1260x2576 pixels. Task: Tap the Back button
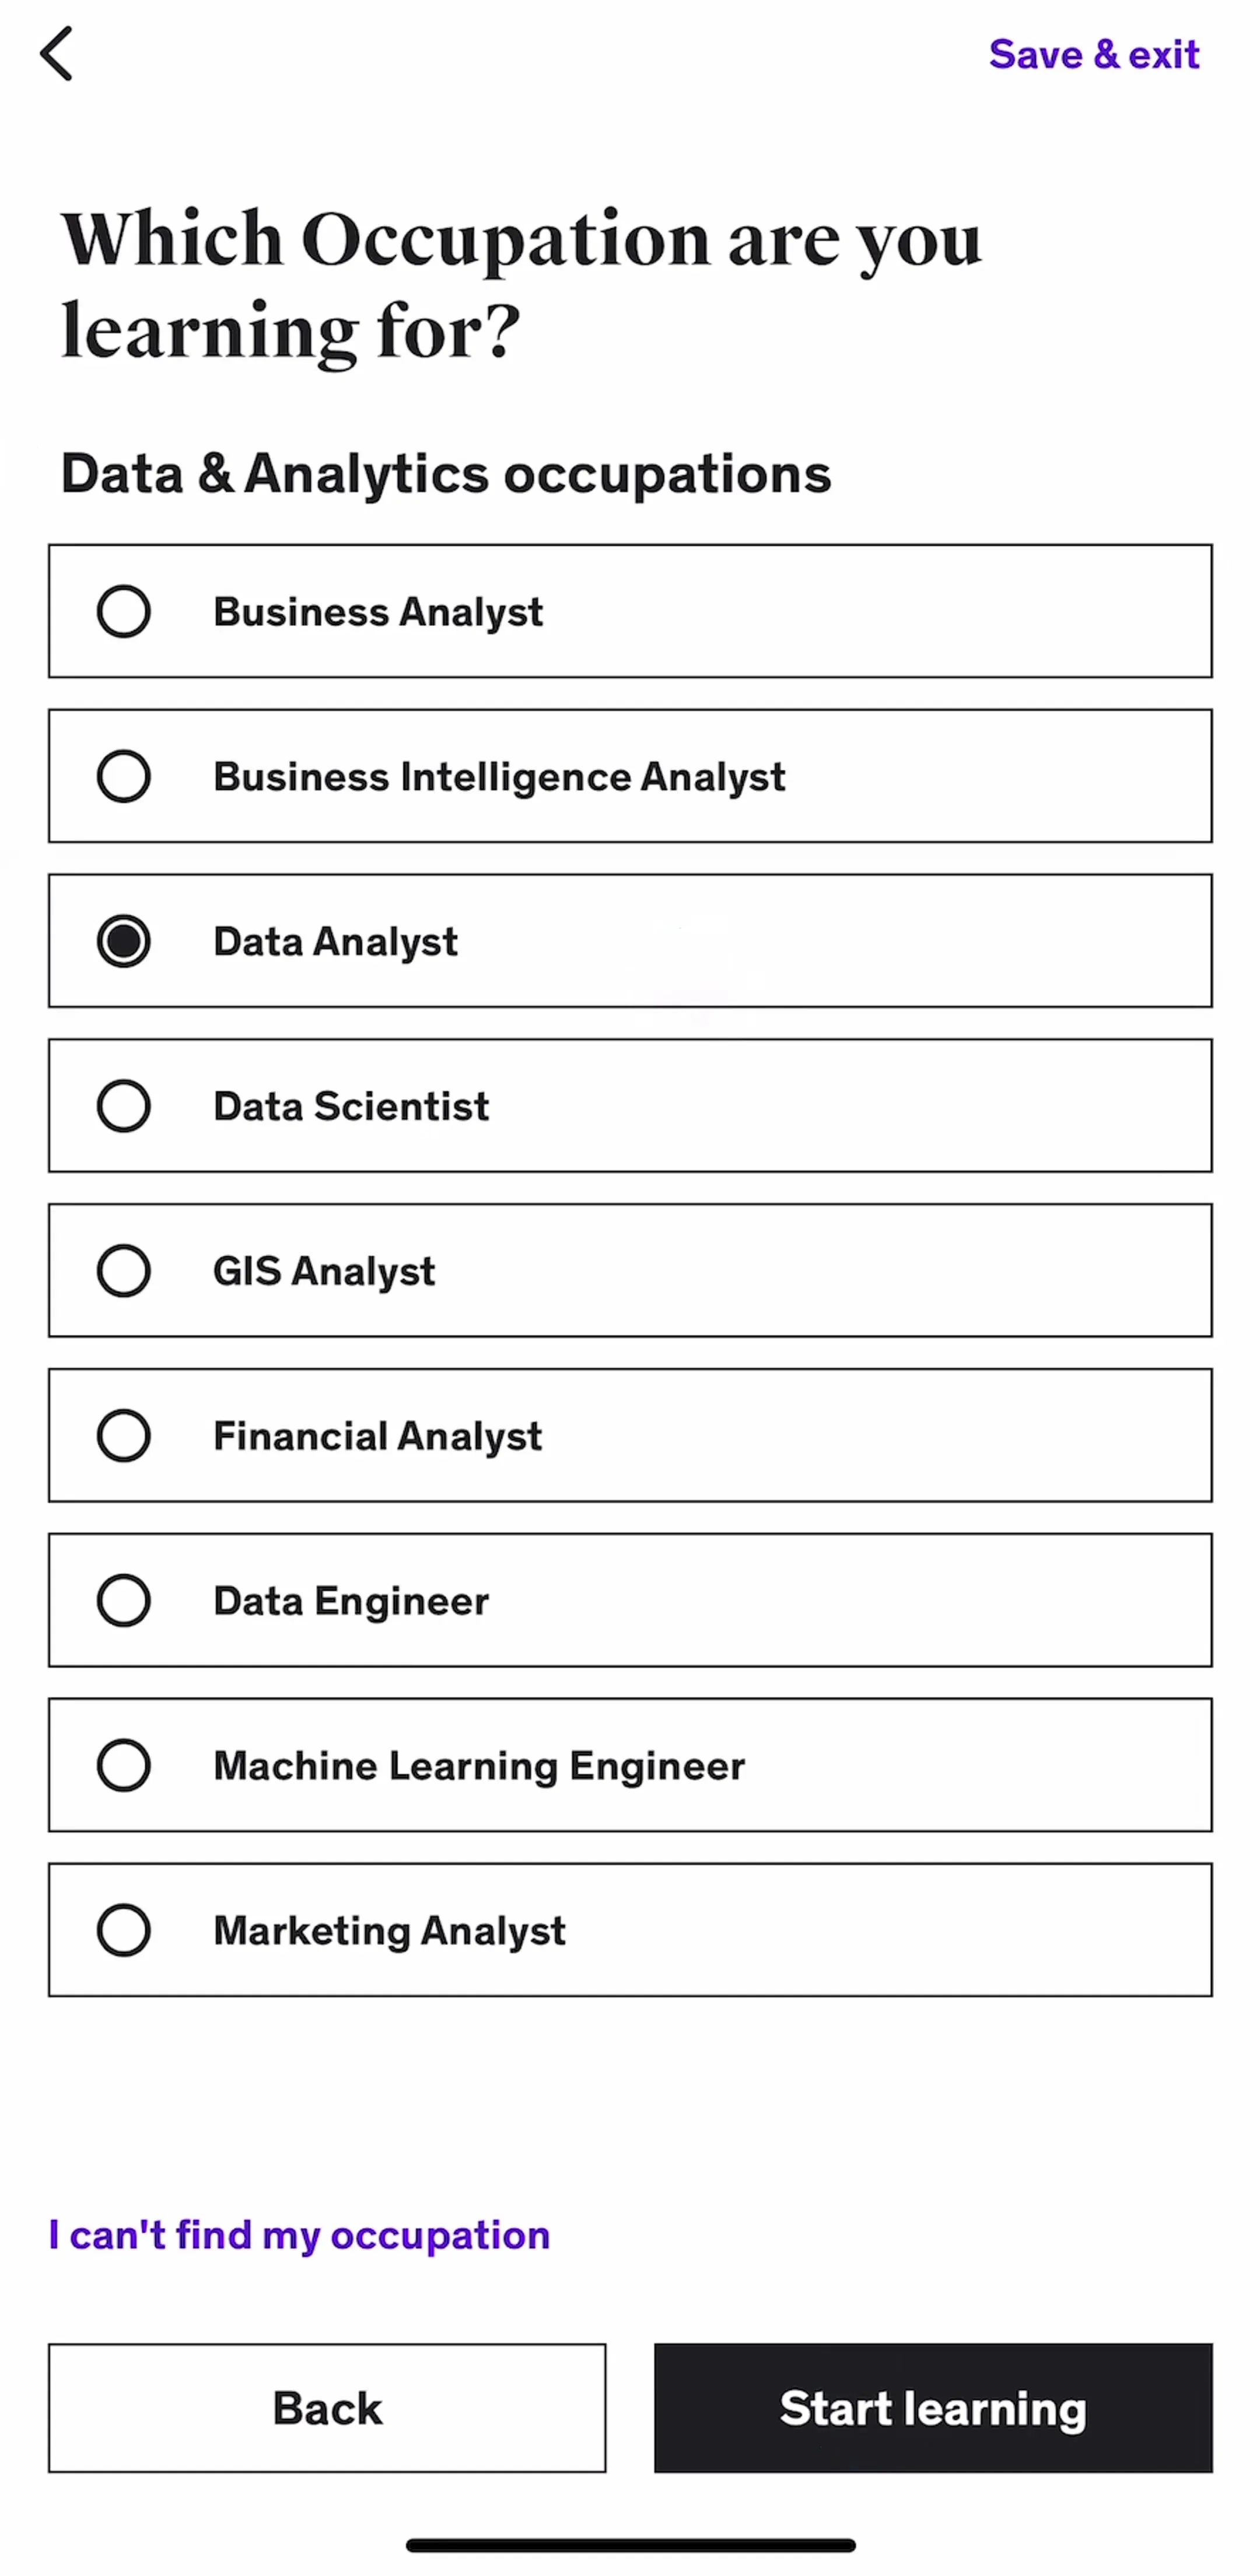coord(327,2408)
